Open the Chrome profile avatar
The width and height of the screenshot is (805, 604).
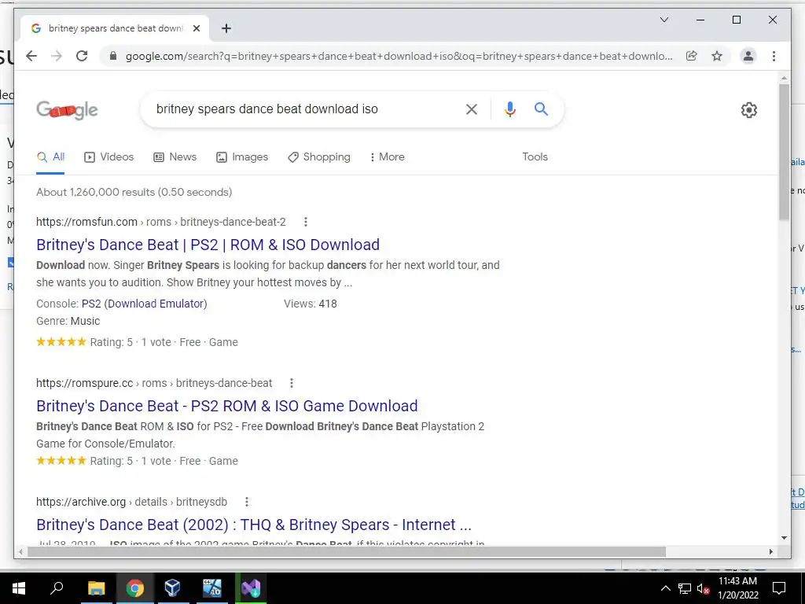point(748,56)
